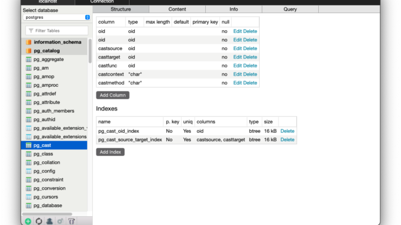Click the castcontext "char" type cell

click(x=135, y=74)
